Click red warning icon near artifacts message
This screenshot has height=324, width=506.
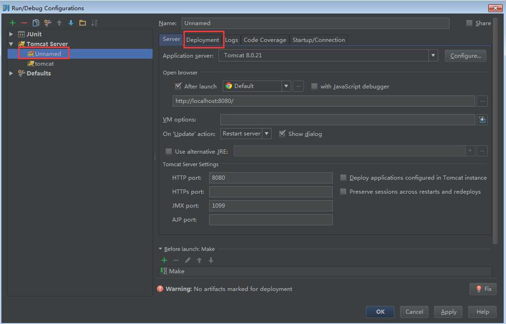click(x=160, y=289)
